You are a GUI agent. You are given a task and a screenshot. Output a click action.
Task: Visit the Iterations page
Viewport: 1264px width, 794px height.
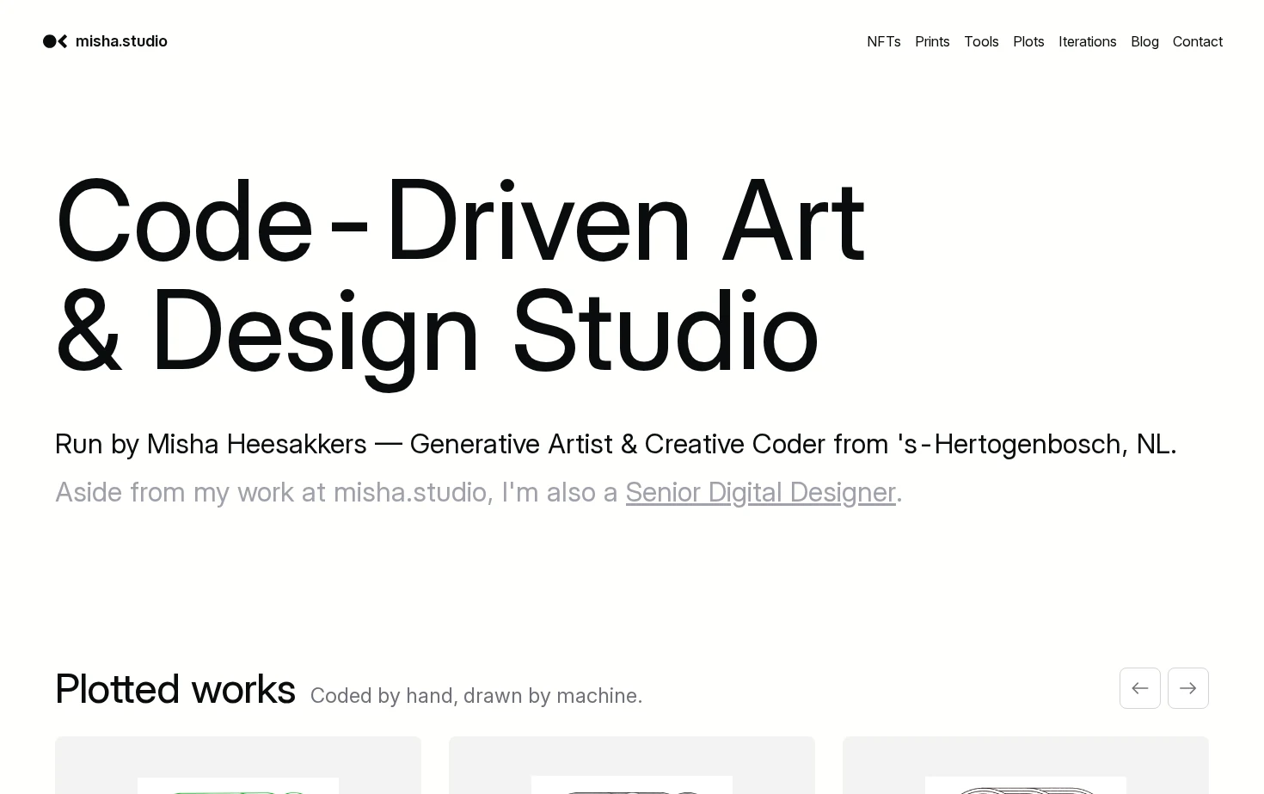1088,41
